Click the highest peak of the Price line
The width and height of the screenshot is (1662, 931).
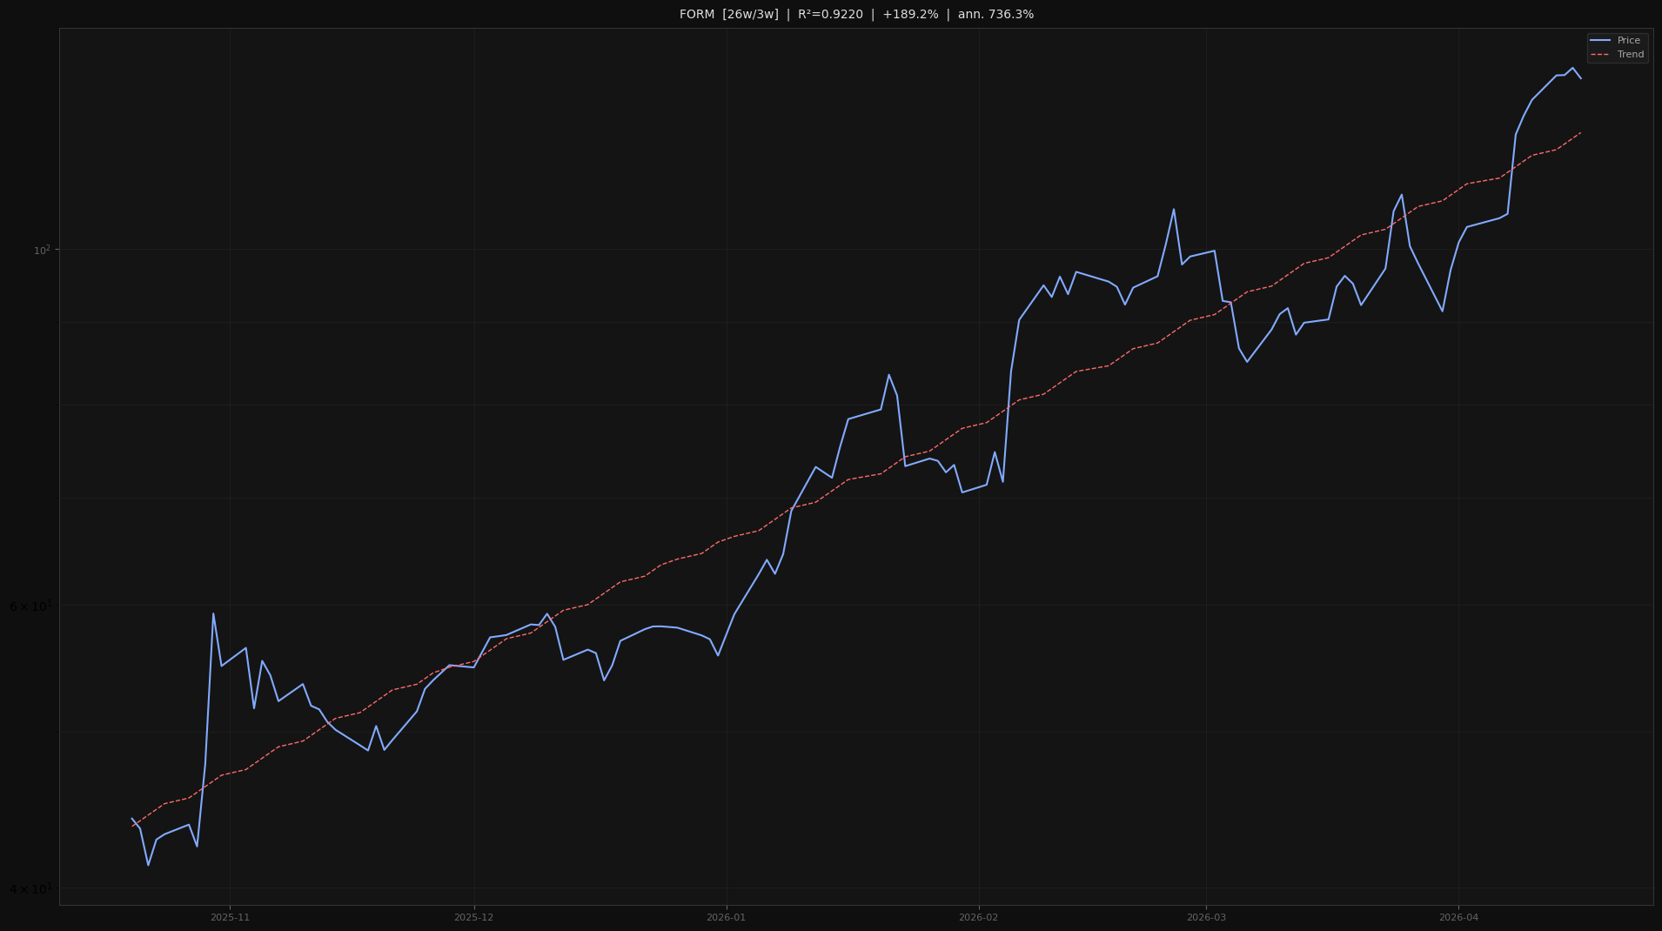point(1572,68)
